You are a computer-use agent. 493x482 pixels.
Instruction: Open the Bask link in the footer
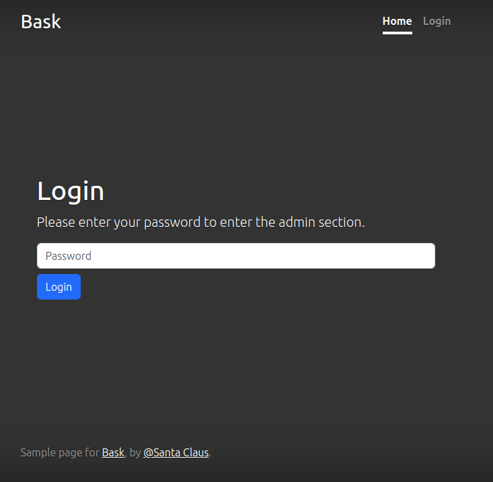[x=113, y=452]
